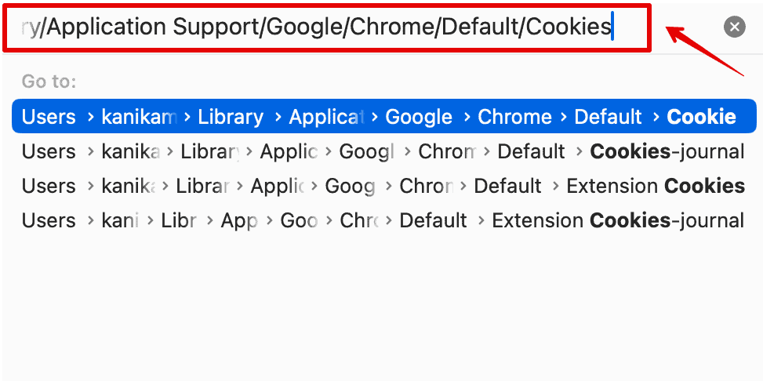This screenshot has width=763, height=381.
Task: Click Default in the last suggestion row
Action: click(x=433, y=220)
